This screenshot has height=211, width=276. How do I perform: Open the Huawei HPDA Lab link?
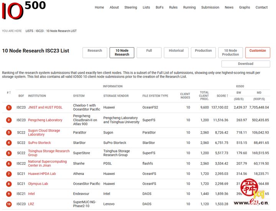tap(42, 174)
